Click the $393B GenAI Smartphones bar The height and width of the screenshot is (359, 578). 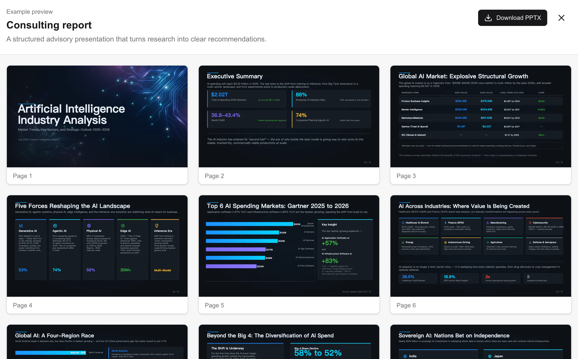(249, 224)
